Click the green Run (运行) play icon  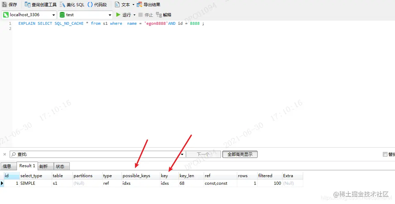pos(118,15)
